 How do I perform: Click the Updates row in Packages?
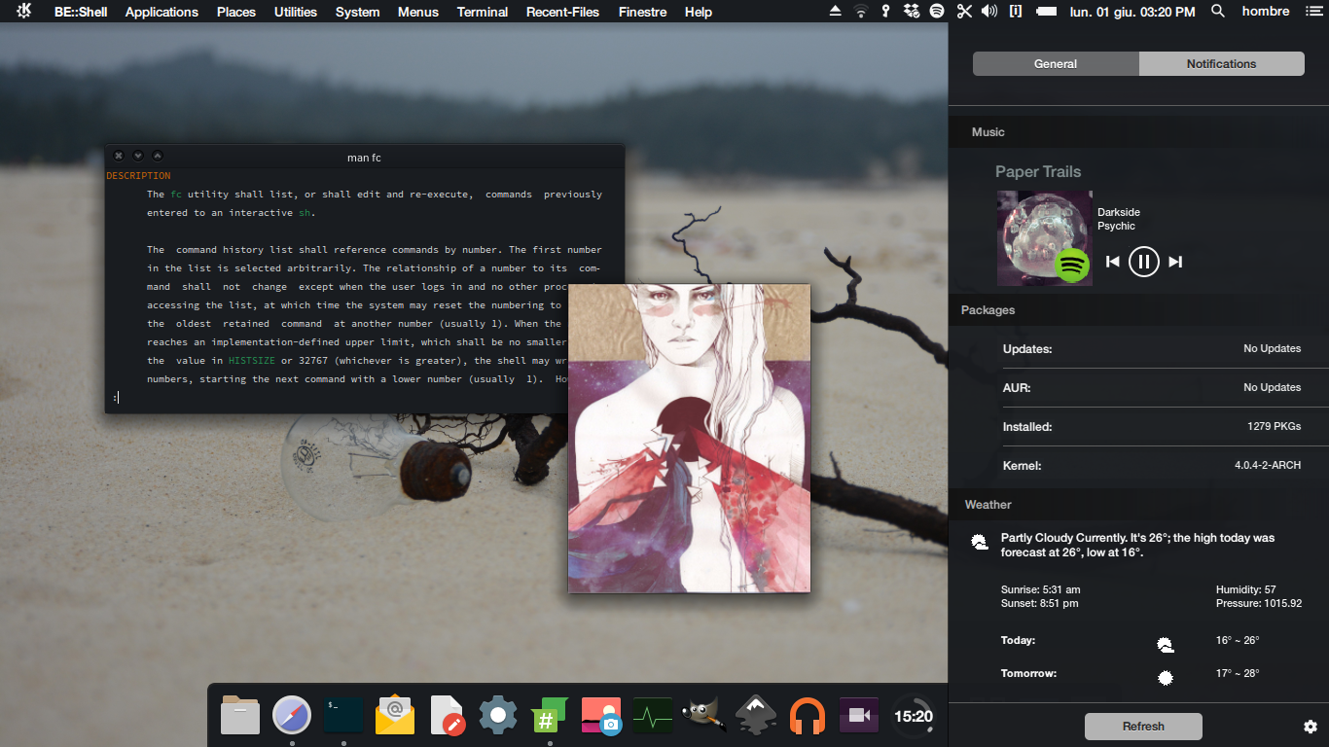(x=1152, y=348)
